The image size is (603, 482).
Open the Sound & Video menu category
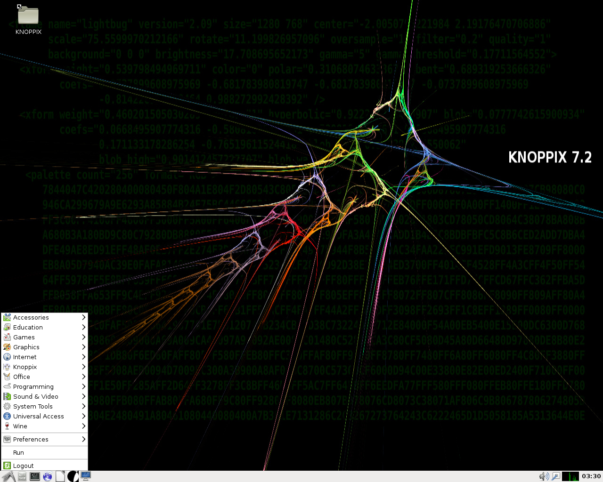(x=44, y=396)
